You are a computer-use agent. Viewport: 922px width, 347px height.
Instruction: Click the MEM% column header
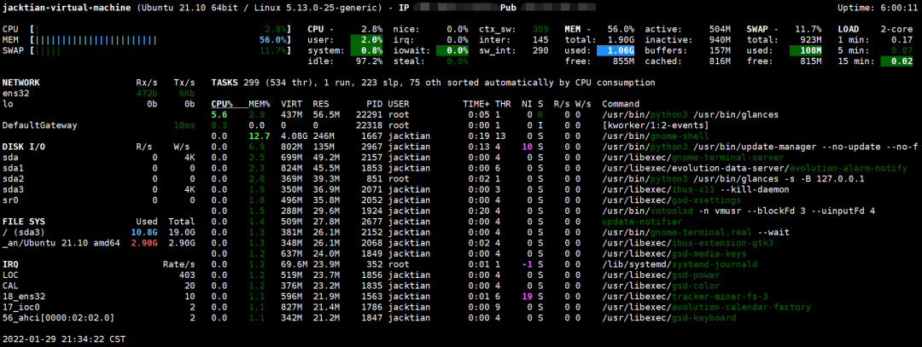260,104
